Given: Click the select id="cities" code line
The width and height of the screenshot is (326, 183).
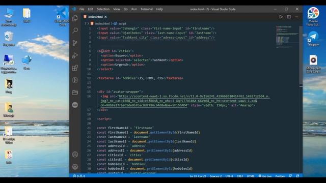Looking at the screenshot, I should (x=115, y=51).
